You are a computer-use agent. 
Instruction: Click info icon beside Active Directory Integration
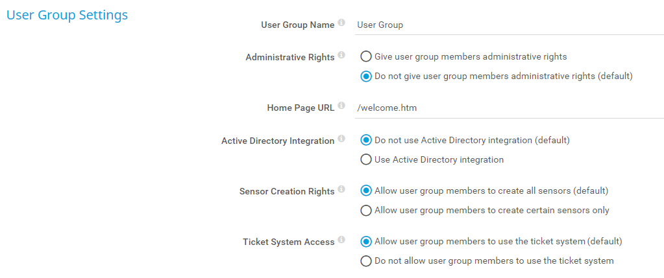pos(341,139)
